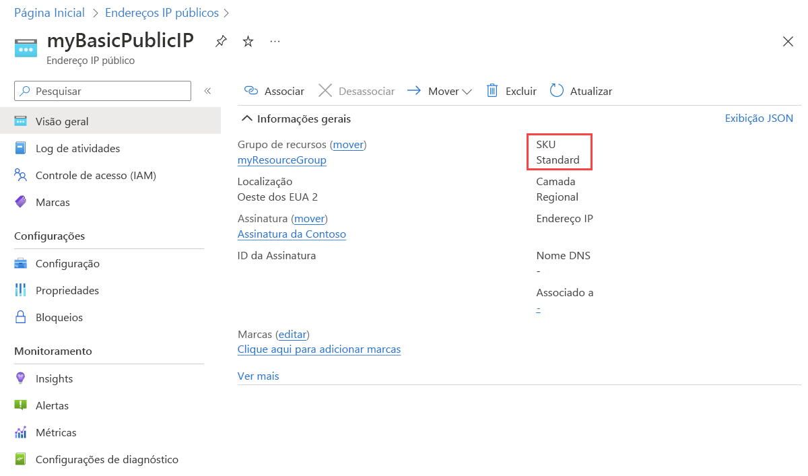Collapse the sidebar menu using the double chevron

tap(207, 91)
